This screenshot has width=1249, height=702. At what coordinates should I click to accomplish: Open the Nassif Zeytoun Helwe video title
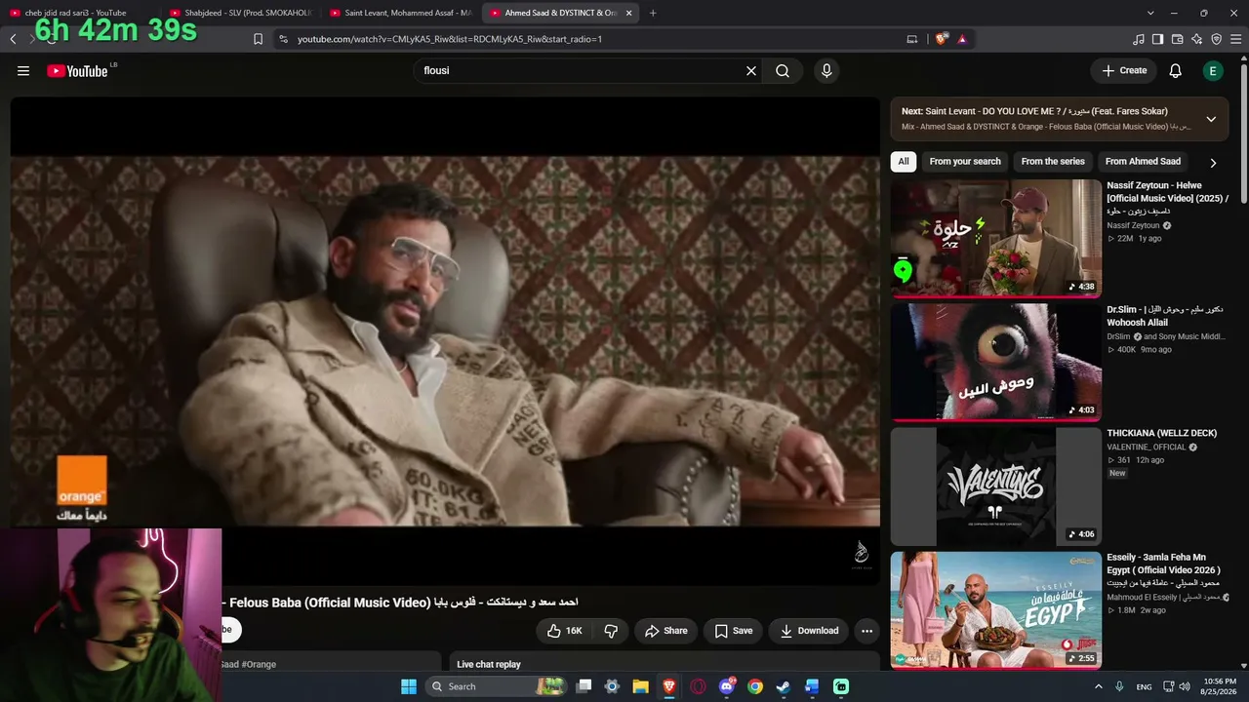pyautogui.click(x=1167, y=198)
